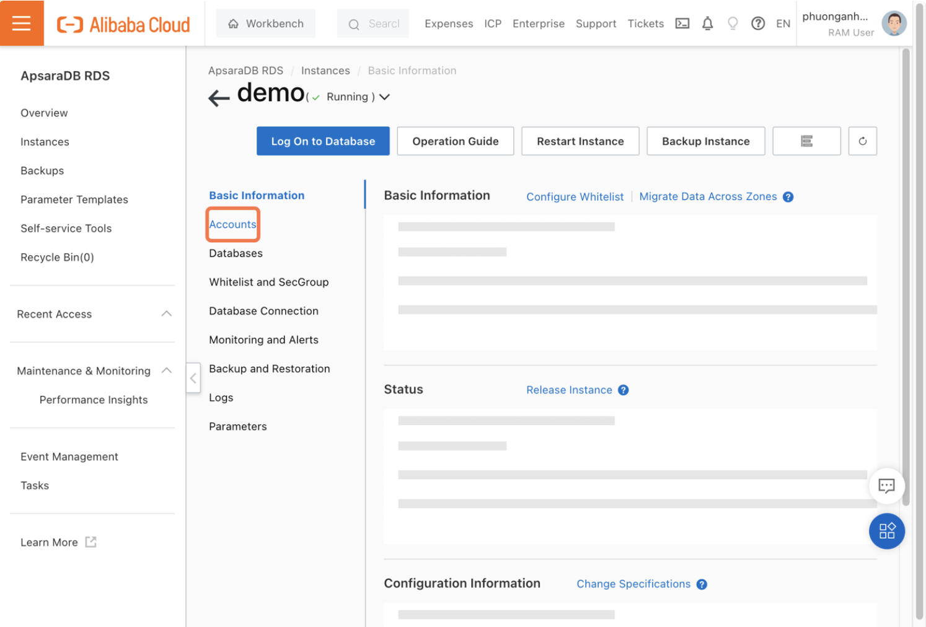926x627 pixels.
Task: Click Log On to Database
Action: pyautogui.click(x=322, y=141)
